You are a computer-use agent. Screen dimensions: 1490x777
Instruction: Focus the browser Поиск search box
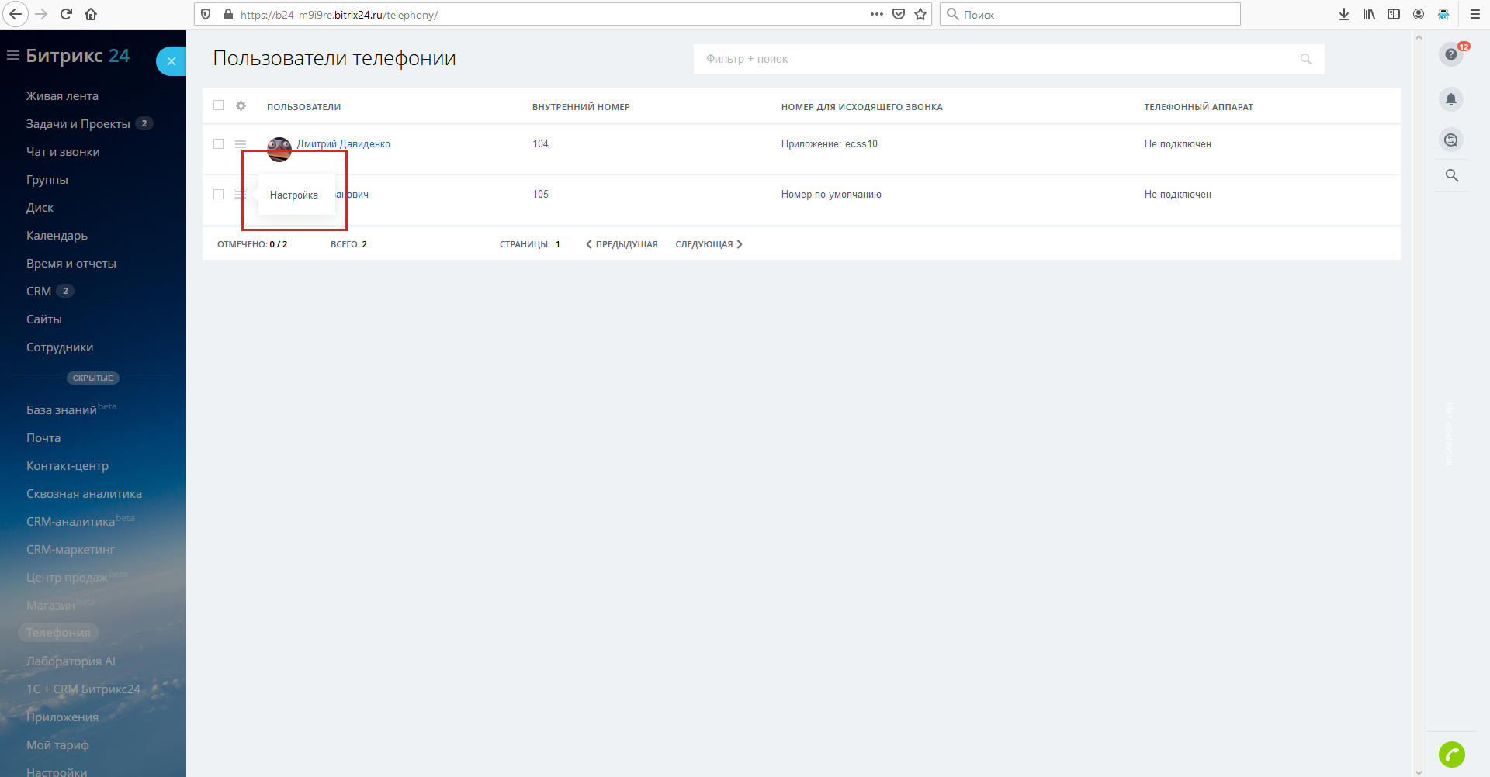(1090, 14)
